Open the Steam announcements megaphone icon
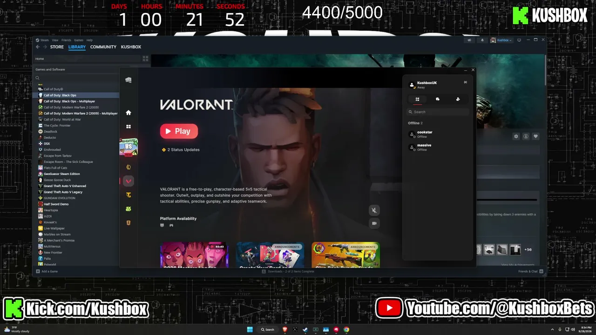The image size is (596, 335). (469, 40)
